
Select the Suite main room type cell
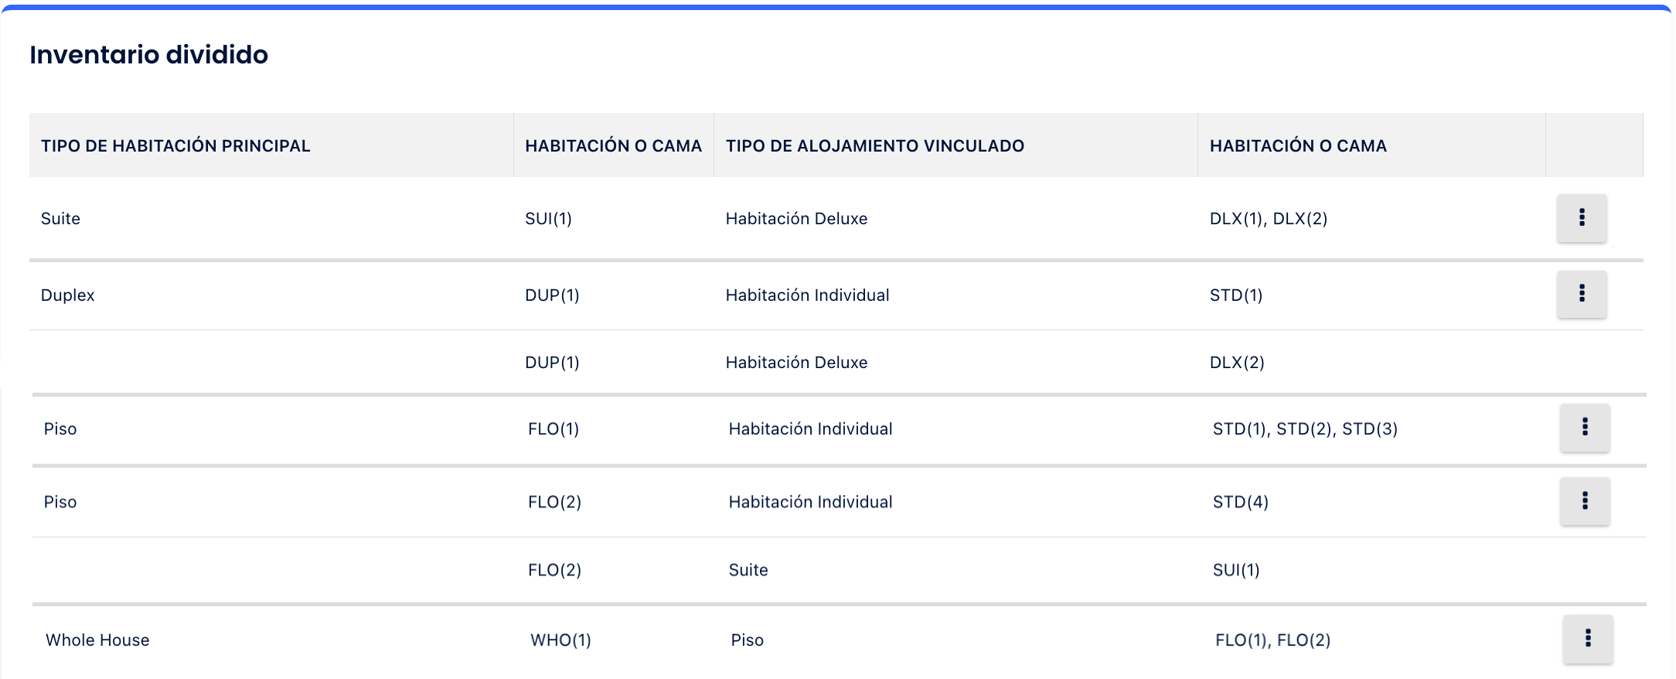click(61, 219)
